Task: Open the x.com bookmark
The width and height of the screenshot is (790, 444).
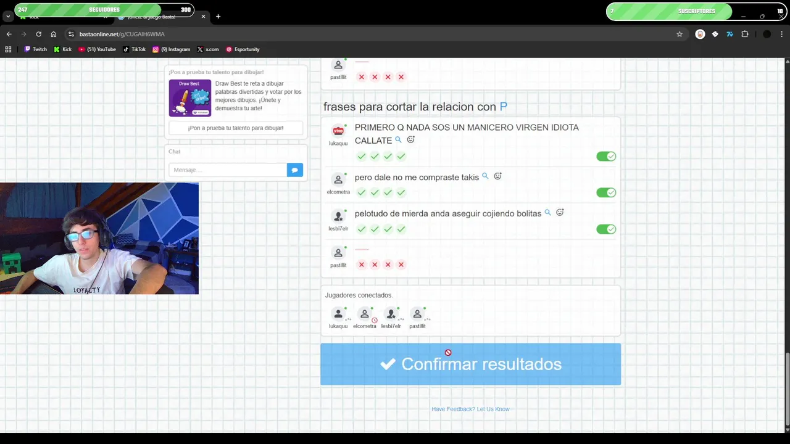Action: pyautogui.click(x=207, y=49)
